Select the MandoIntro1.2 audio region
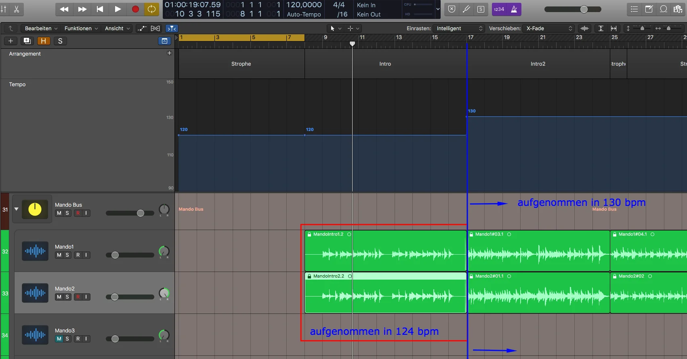Screen dimensions: 687x359 [x=385, y=251]
